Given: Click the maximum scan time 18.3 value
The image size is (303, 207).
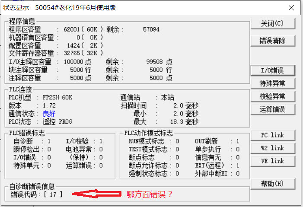Looking at the screenshot, I should coord(176,122).
